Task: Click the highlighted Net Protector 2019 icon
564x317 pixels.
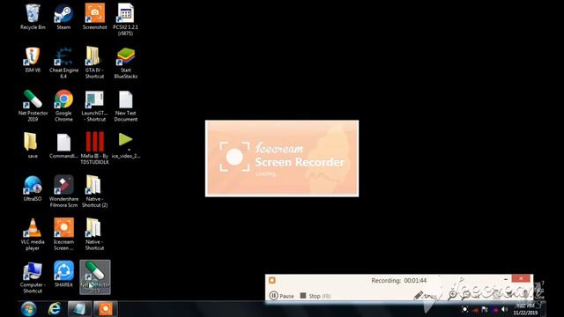Action: pyautogui.click(x=95, y=276)
